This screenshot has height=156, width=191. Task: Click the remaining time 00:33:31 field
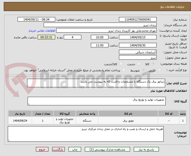46,37
